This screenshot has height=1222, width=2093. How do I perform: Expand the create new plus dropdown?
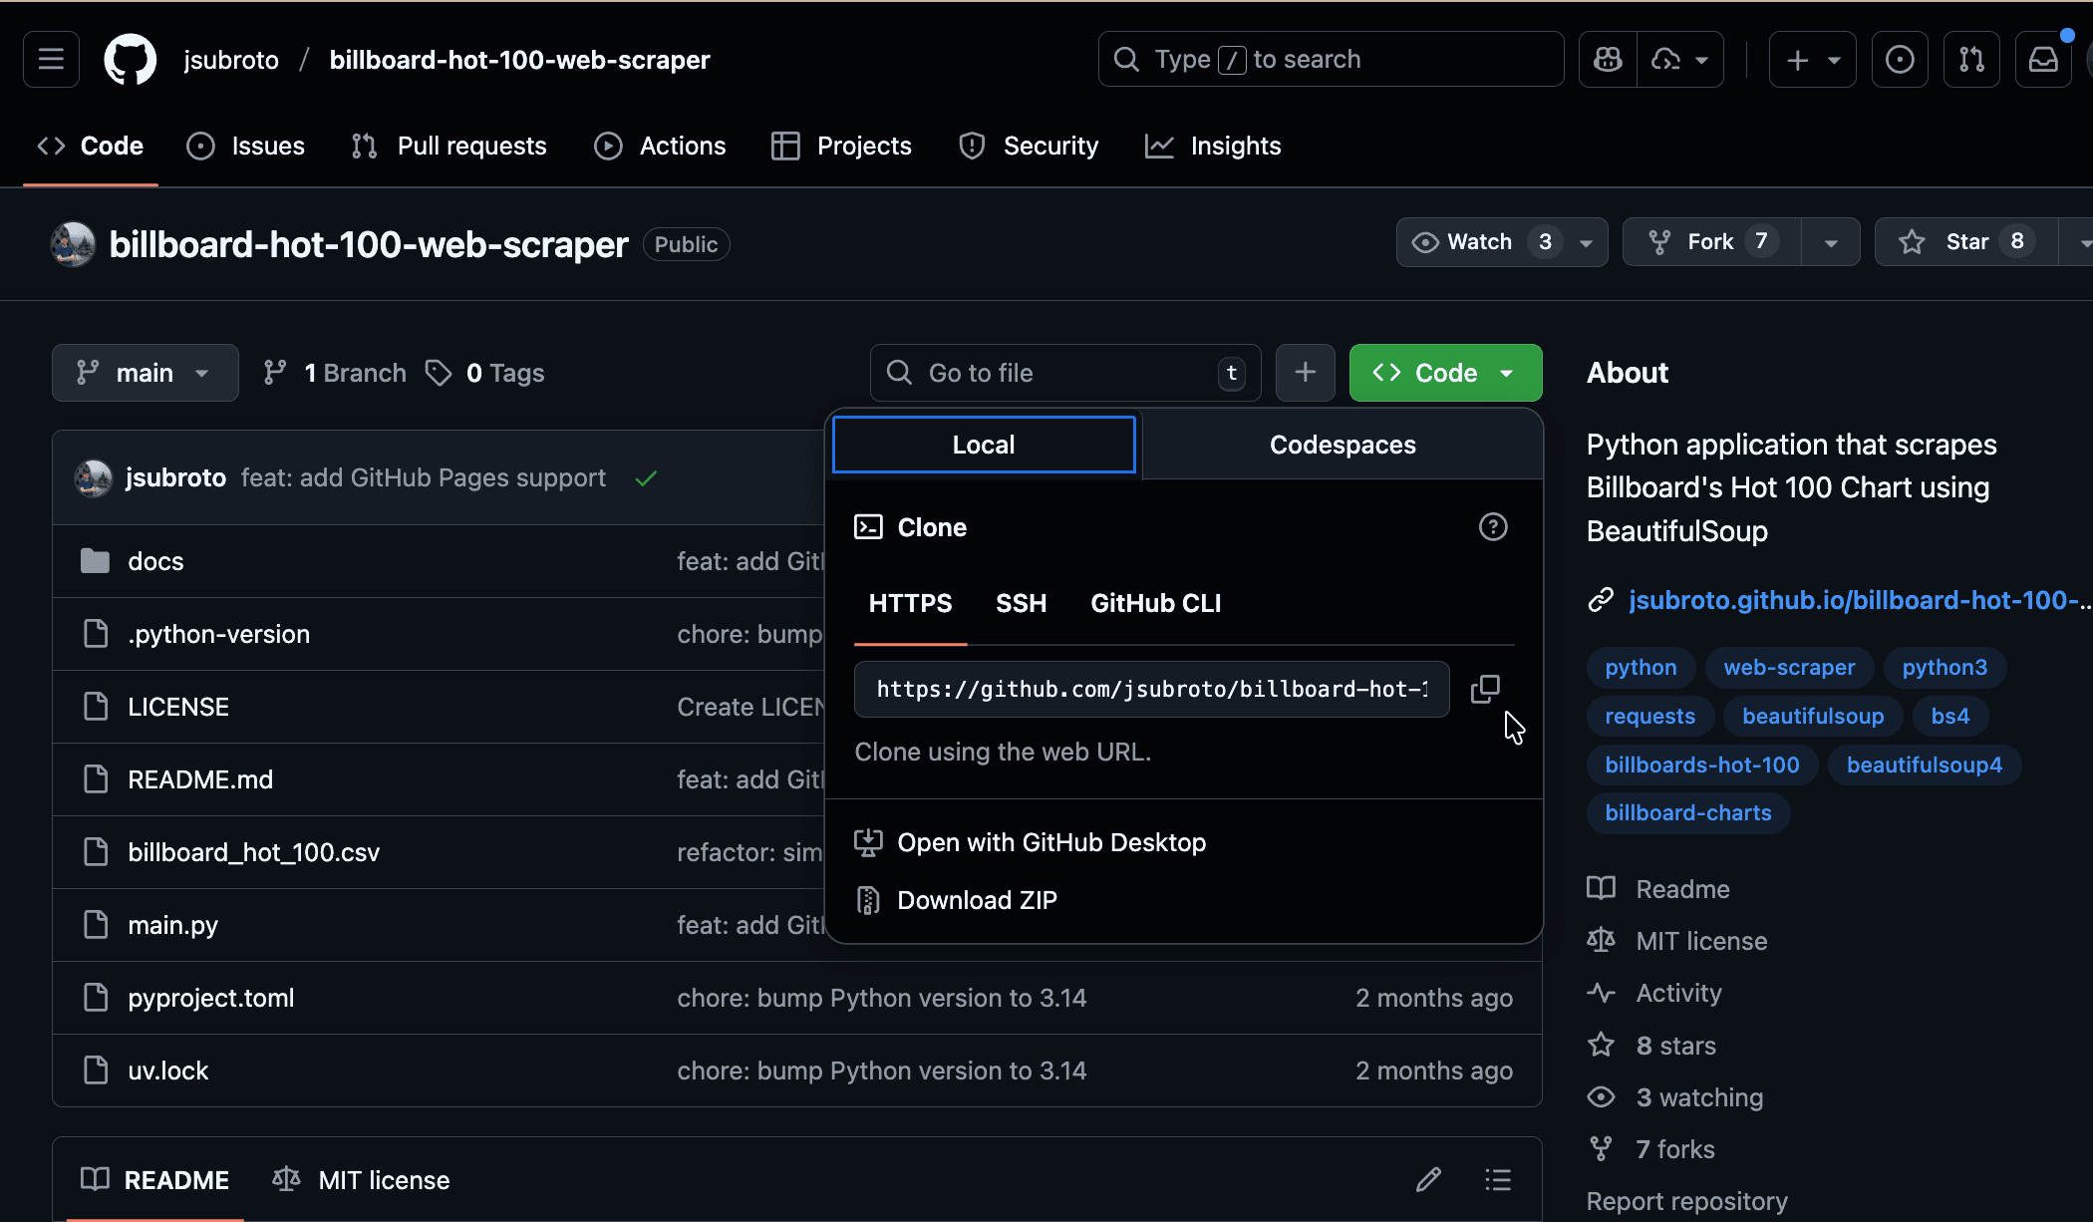pyautogui.click(x=1812, y=60)
